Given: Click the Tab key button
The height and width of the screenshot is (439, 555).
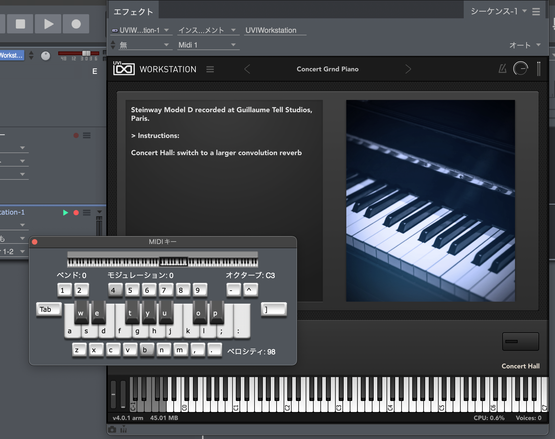Looking at the screenshot, I should coord(49,309).
